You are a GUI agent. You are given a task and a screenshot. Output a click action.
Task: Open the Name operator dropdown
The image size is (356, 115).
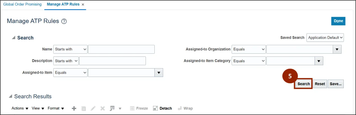[70, 49]
